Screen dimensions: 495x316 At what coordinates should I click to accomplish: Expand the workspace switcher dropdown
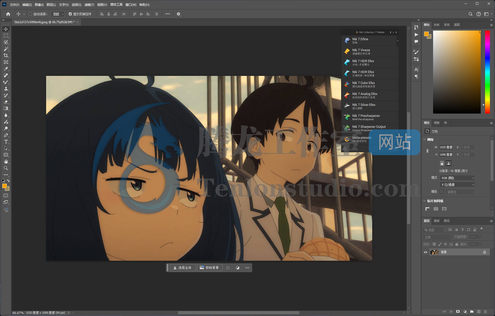(488, 14)
